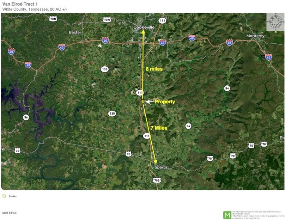Select the Highway 56 route shield
The width and height of the screenshot is (285, 220).
click(x=26, y=117)
